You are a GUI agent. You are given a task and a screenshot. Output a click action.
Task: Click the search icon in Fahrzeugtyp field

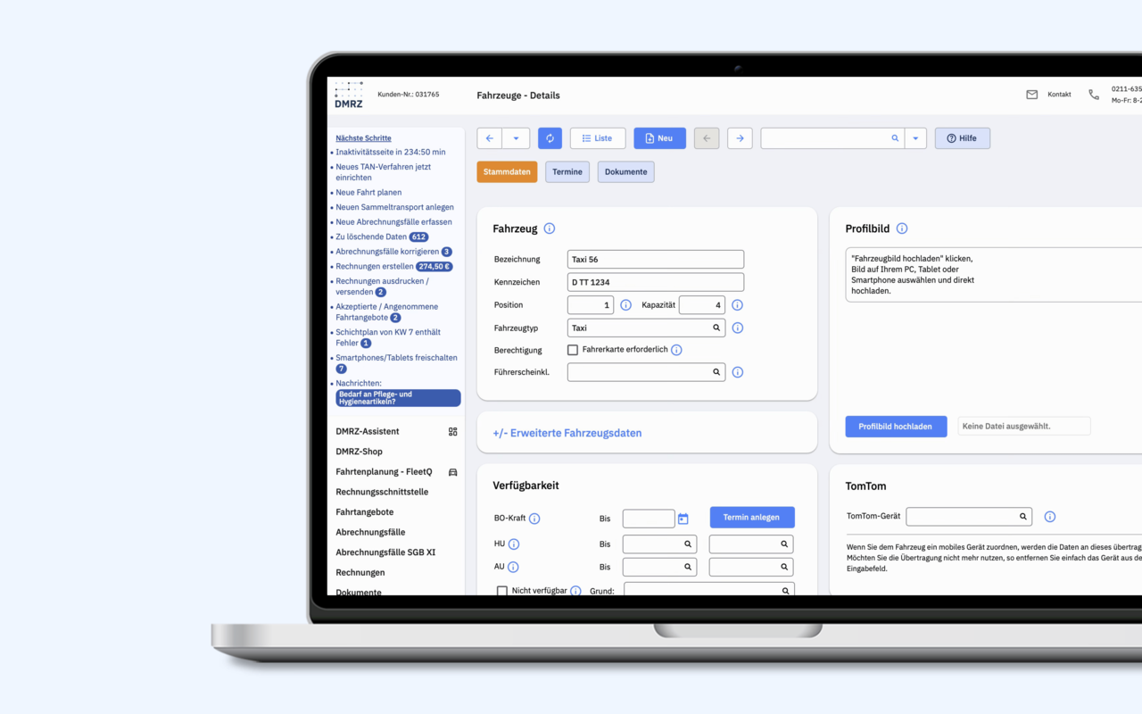(x=716, y=328)
